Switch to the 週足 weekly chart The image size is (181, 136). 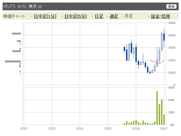[x=114, y=16]
